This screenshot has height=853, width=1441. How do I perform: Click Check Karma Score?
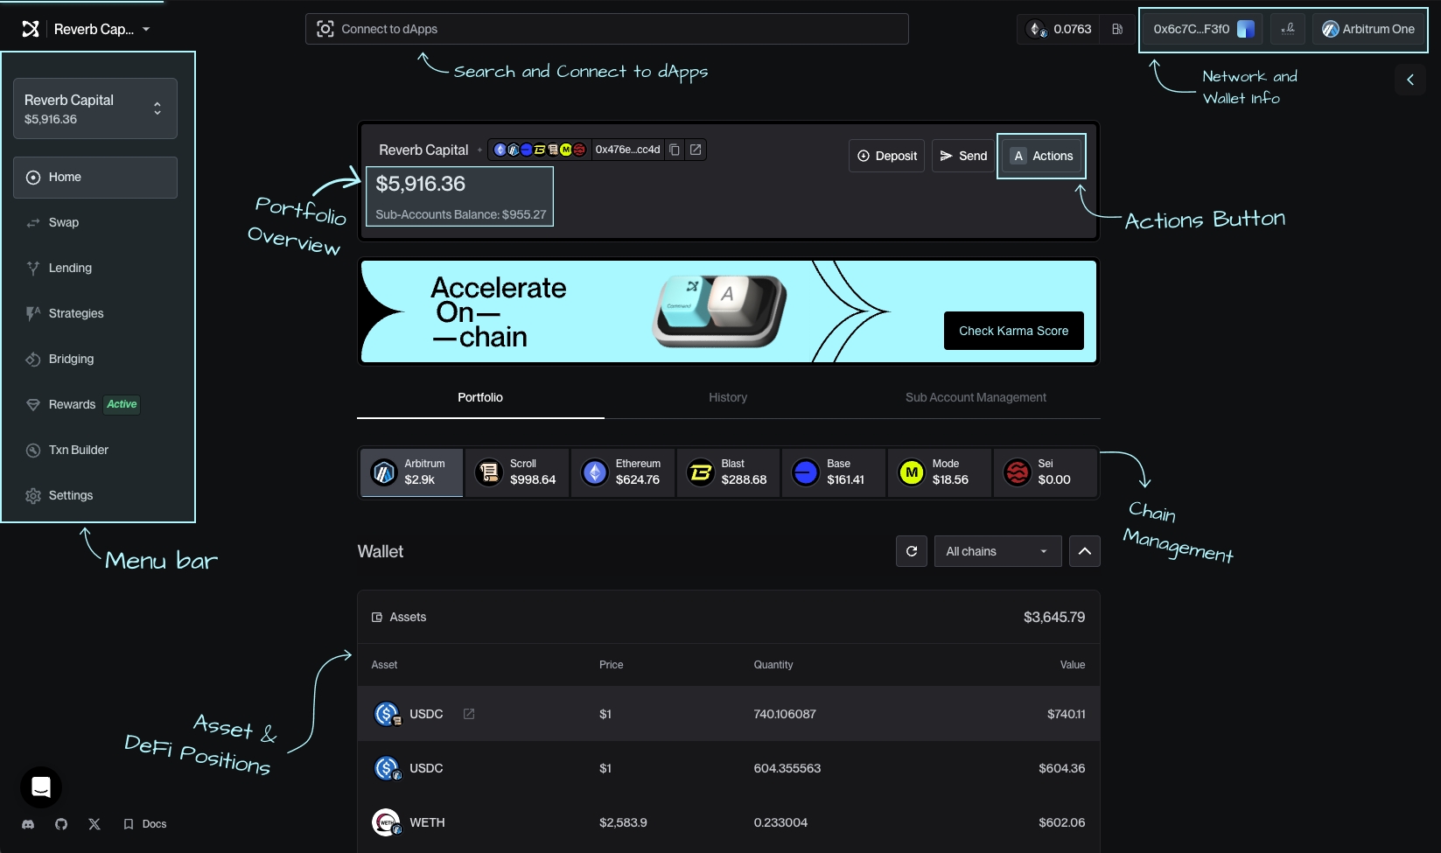1013,331
